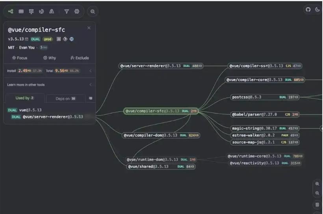Viewport: 323px width, 214px height.
Task: Open the compare (triangle) view icon
Action: (x=52, y=11)
